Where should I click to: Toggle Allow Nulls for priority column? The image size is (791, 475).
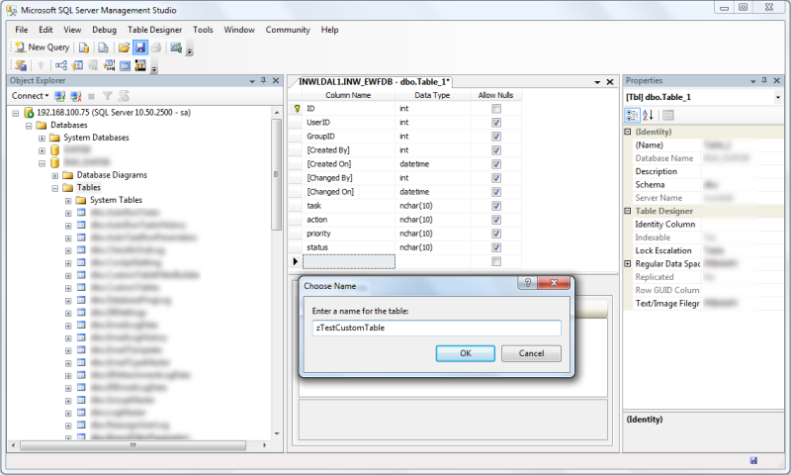tap(496, 234)
